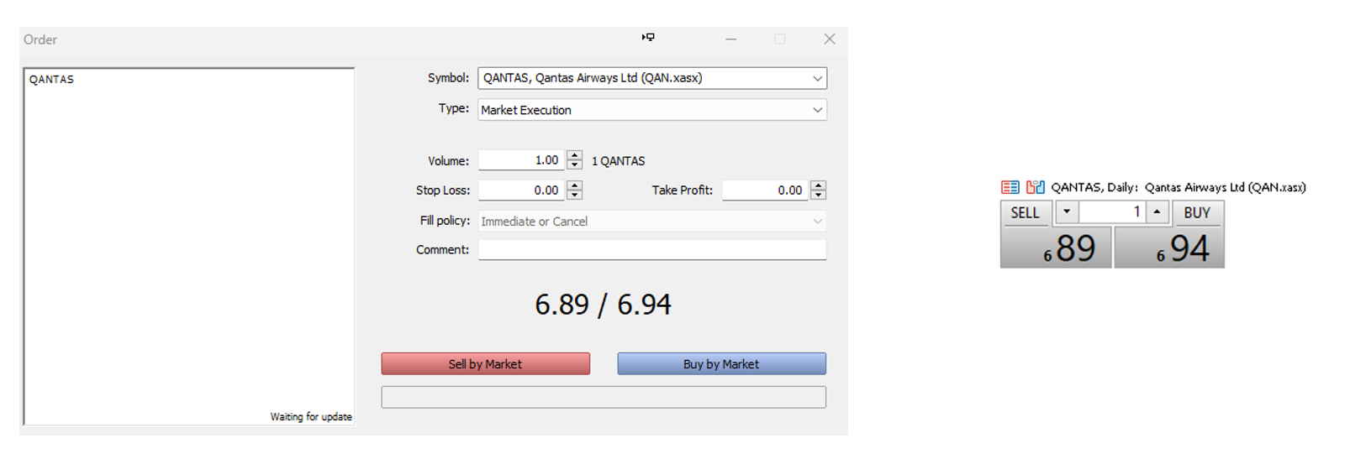Viewport: 1350px width, 459px height.
Task: Focus the Comment text field
Action: (651, 250)
